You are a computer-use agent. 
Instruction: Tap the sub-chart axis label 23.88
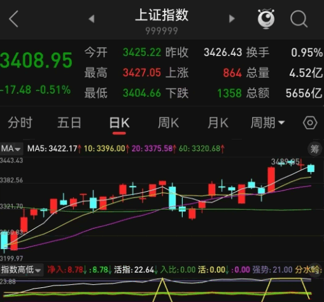(x=8, y=282)
